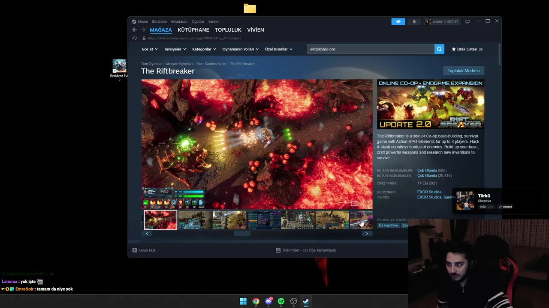The image size is (549, 308).
Task: Follow the Aksiyon Oyunları breadcrumb link
Action: [x=179, y=64]
